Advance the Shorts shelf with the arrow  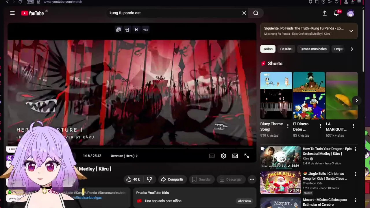(x=356, y=101)
